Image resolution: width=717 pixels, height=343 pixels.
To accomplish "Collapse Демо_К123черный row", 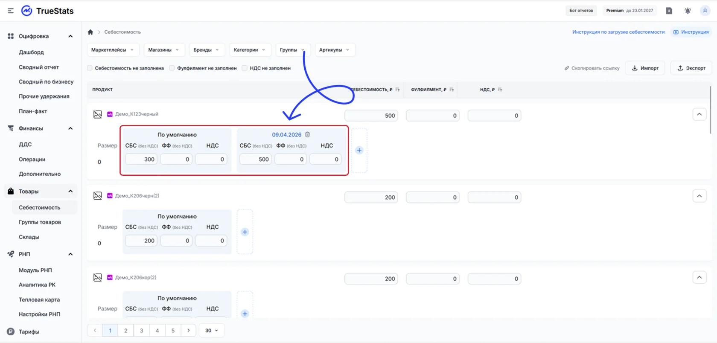I will 699,114.
